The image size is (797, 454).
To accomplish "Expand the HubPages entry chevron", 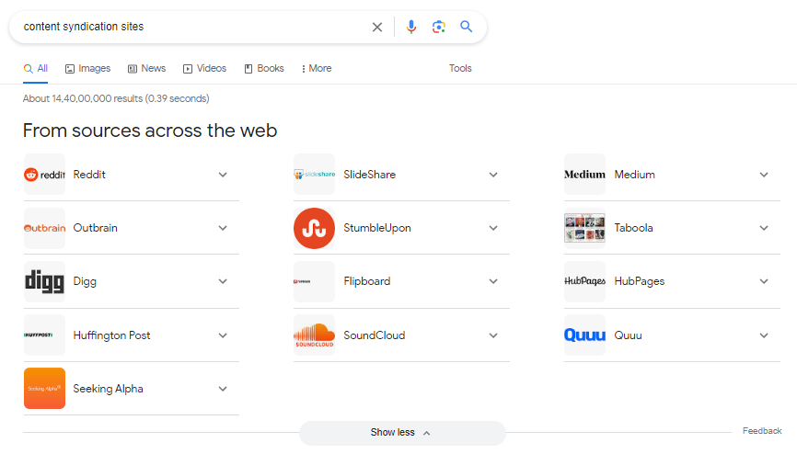I will pyautogui.click(x=764, y=281).
